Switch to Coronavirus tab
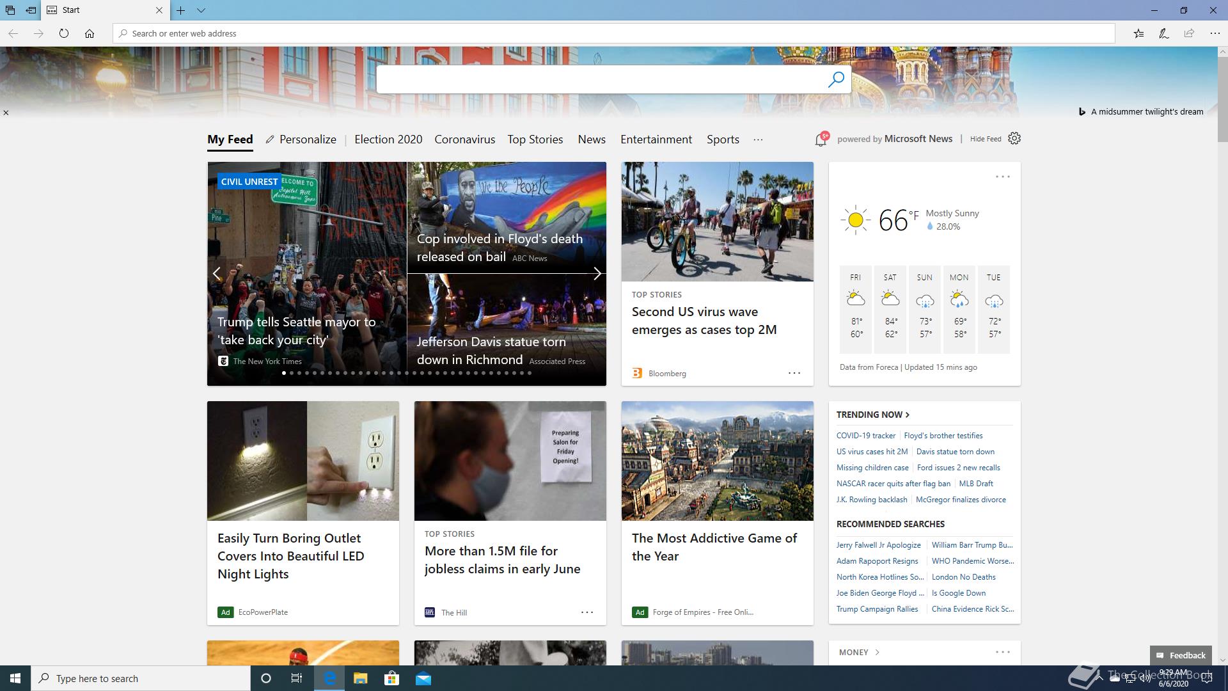1228x691 pixels. coord(465,139)
